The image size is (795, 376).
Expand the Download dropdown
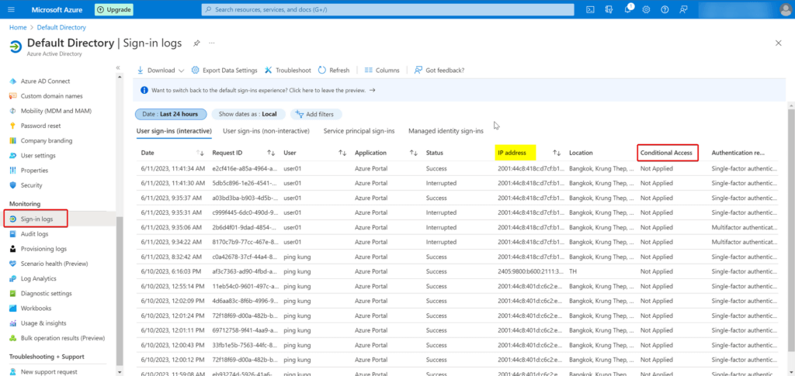[160, 71]
